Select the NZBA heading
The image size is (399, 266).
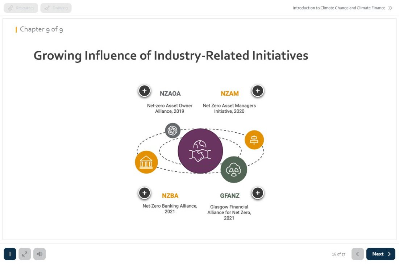pos(170,195)
